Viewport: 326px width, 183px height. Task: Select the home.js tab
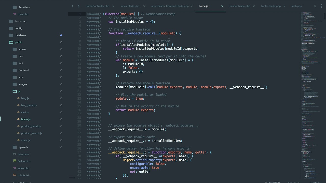[x=203, y=6]
